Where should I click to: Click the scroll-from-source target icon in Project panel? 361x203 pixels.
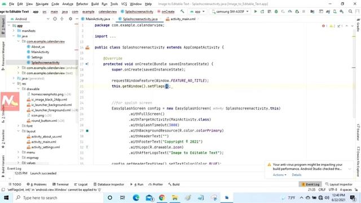55,19
